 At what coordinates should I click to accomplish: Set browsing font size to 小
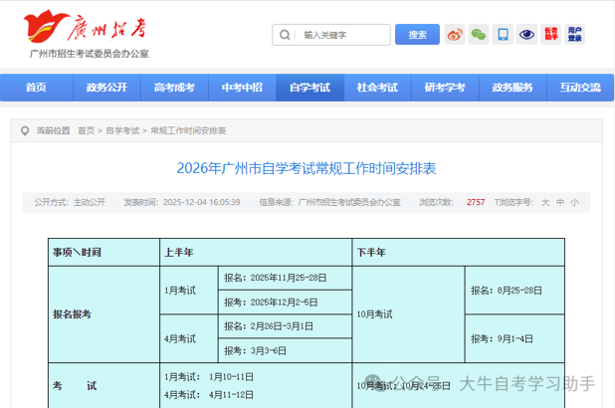coord(574,202)
